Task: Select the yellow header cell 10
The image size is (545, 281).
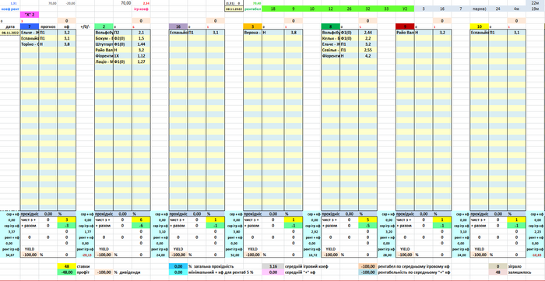Action: (480, 26)
